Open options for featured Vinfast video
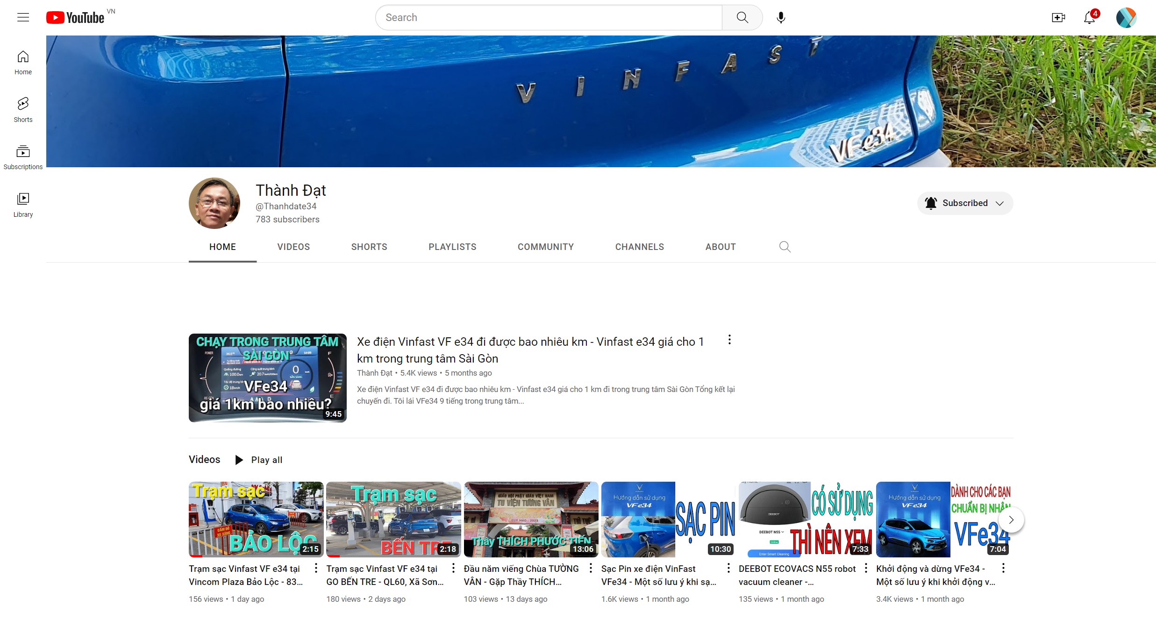Screen dimensions: 1156x620 pyautogui.click(x=729, y=340)
